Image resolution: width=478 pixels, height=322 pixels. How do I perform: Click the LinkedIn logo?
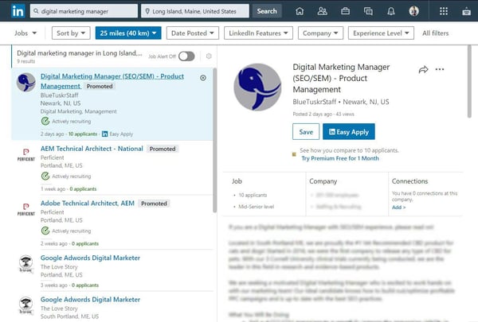point(18,11)
